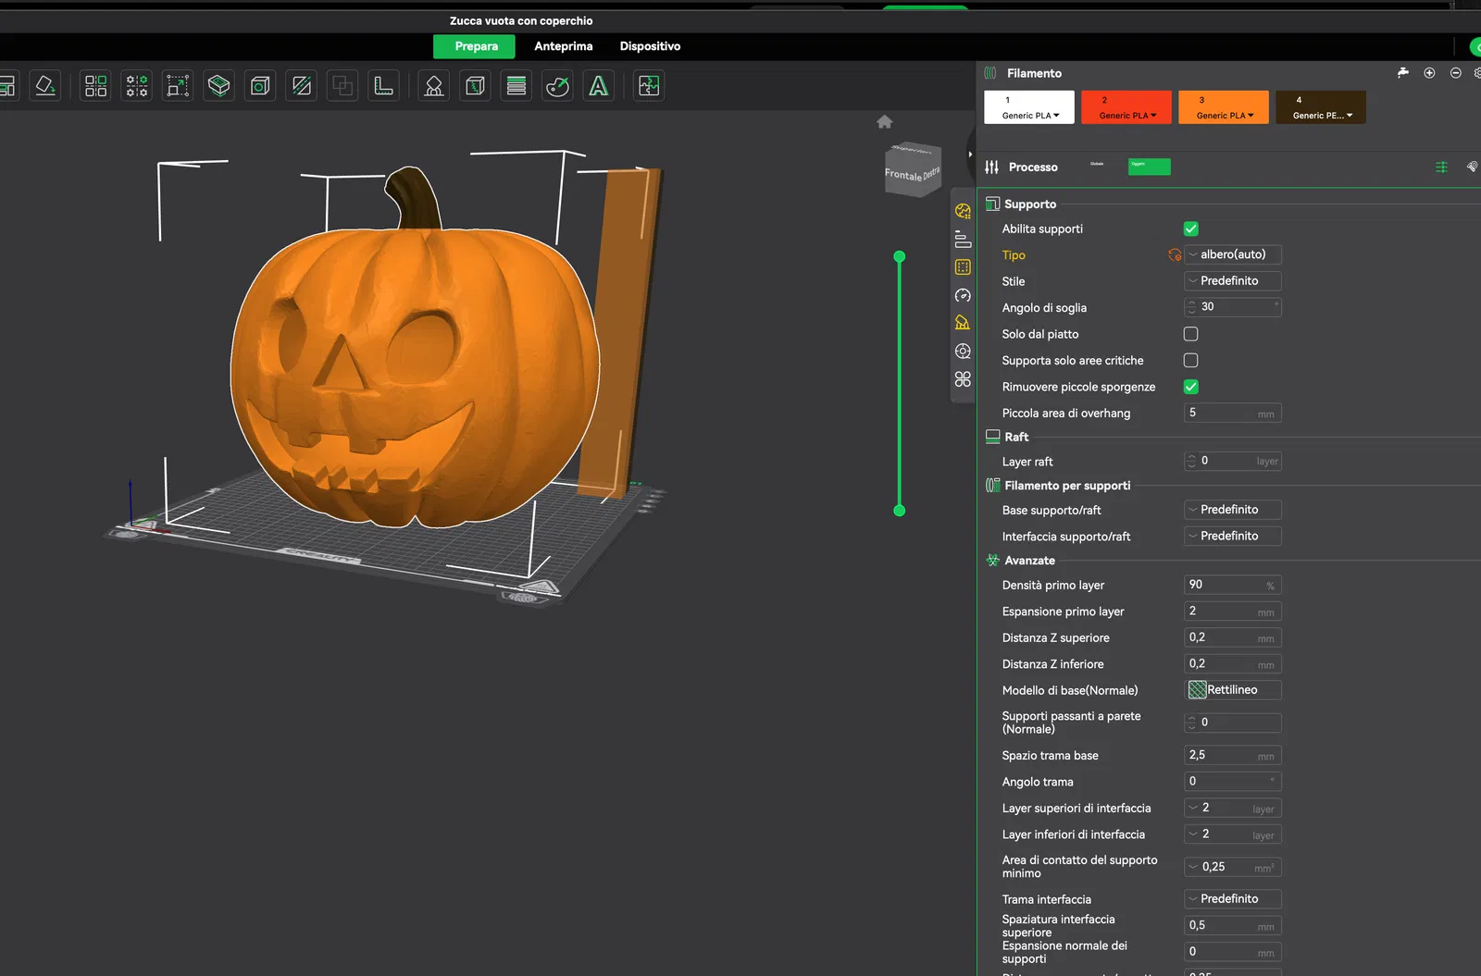This screenshot has height=976, width=1481.
Task: Select the color painting palette tool
Action: (557, 86)
